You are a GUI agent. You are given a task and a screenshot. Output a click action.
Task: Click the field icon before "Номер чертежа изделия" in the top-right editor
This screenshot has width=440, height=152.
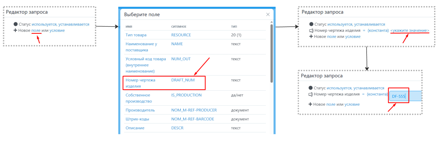(311, 31)
